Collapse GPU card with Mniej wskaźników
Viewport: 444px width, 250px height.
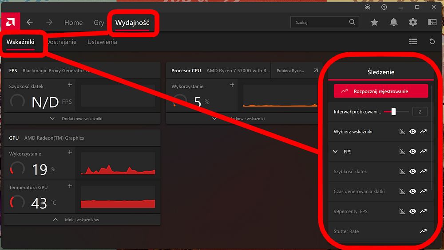point(82,220)
